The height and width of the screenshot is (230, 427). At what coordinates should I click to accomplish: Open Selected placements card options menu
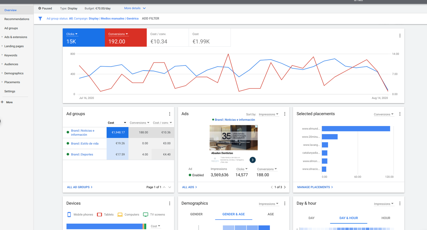pos(400,114)
